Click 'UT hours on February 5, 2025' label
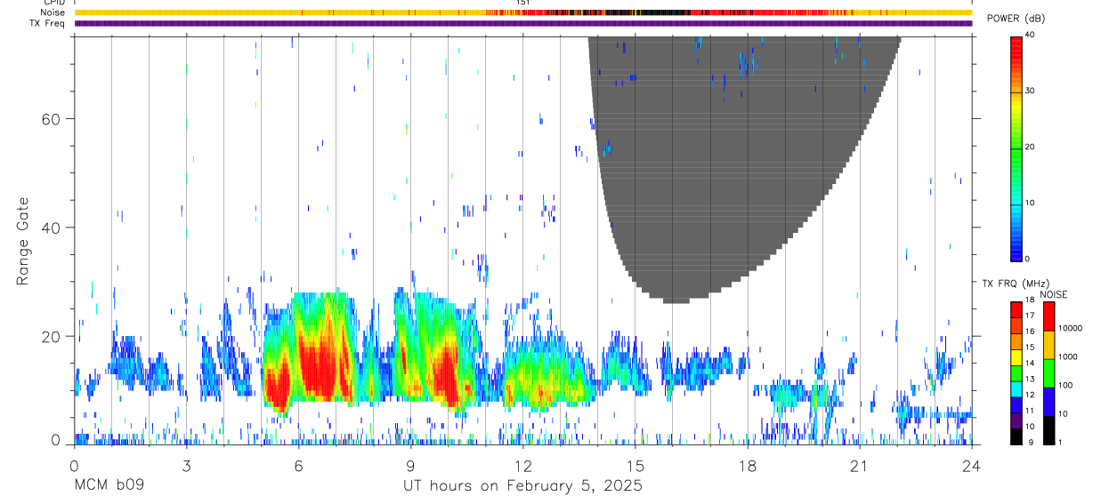 coord(523,486)
